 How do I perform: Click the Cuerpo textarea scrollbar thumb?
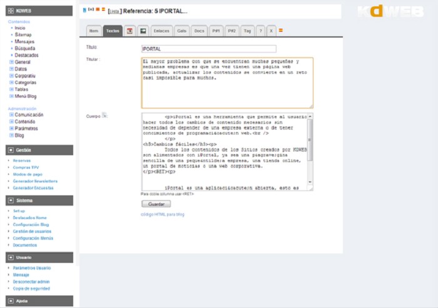(x=310, y=140)
